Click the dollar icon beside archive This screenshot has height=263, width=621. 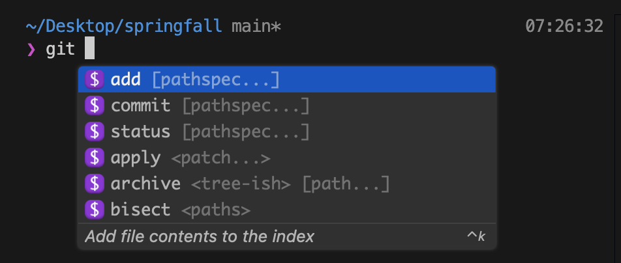click(x=95, y=184)
